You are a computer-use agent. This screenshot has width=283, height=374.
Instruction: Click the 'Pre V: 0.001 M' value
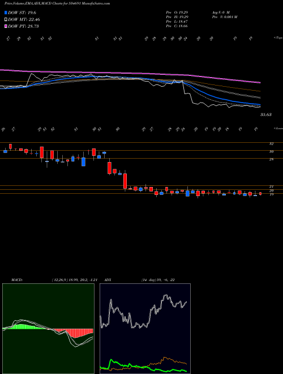pos(224,17)
